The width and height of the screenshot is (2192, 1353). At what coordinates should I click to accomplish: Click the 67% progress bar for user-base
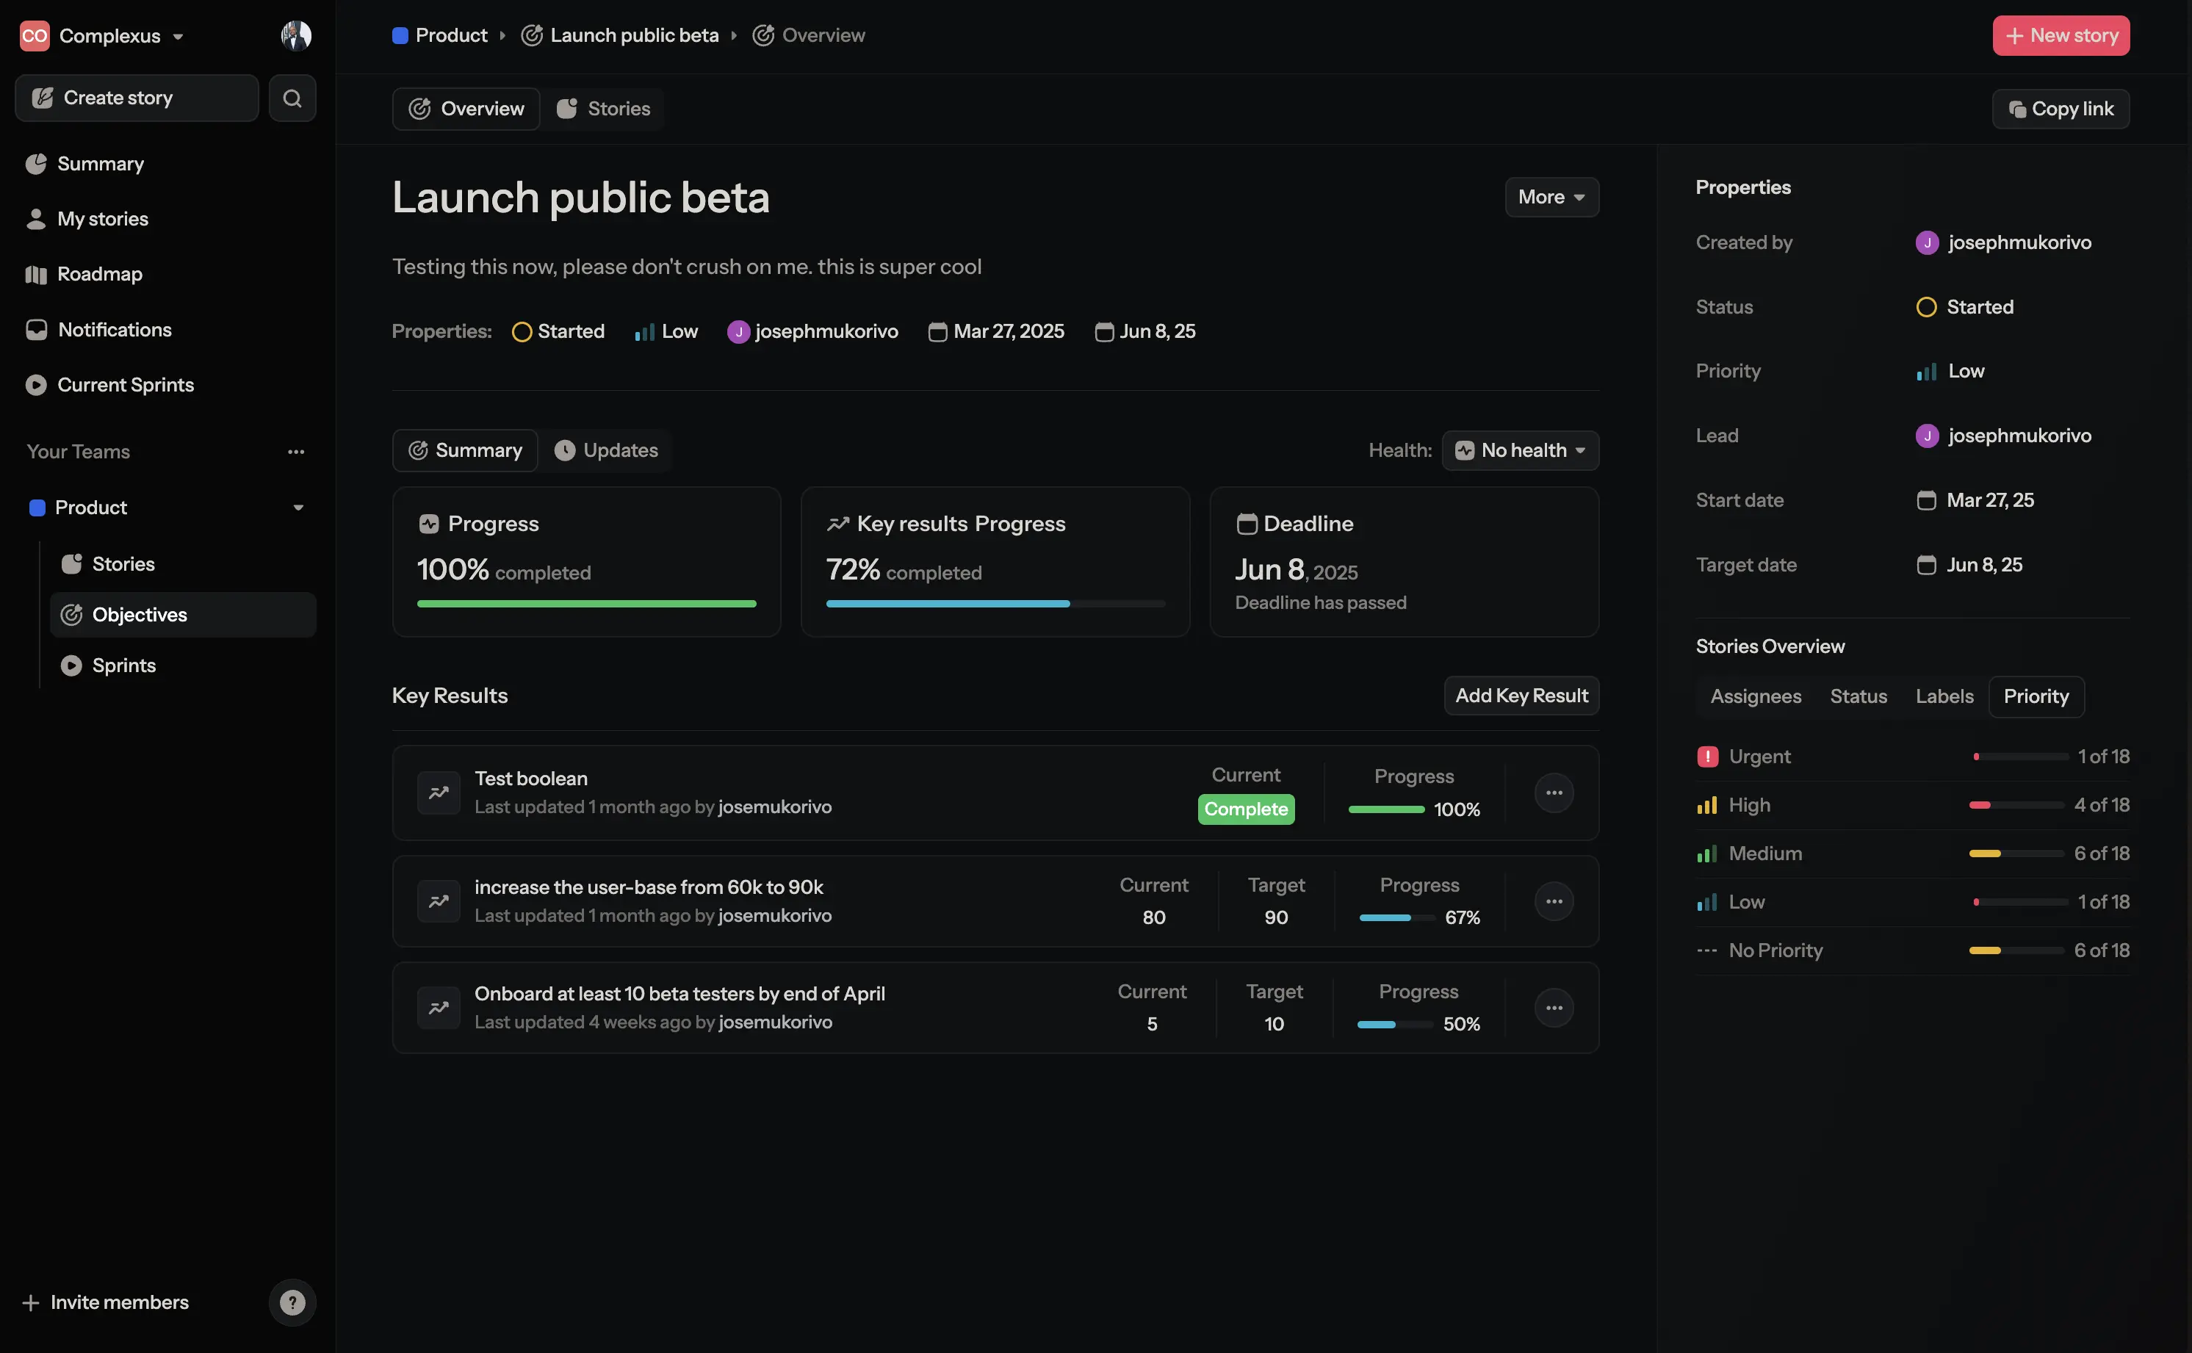pyautogui.click(x=1396, y=918)
